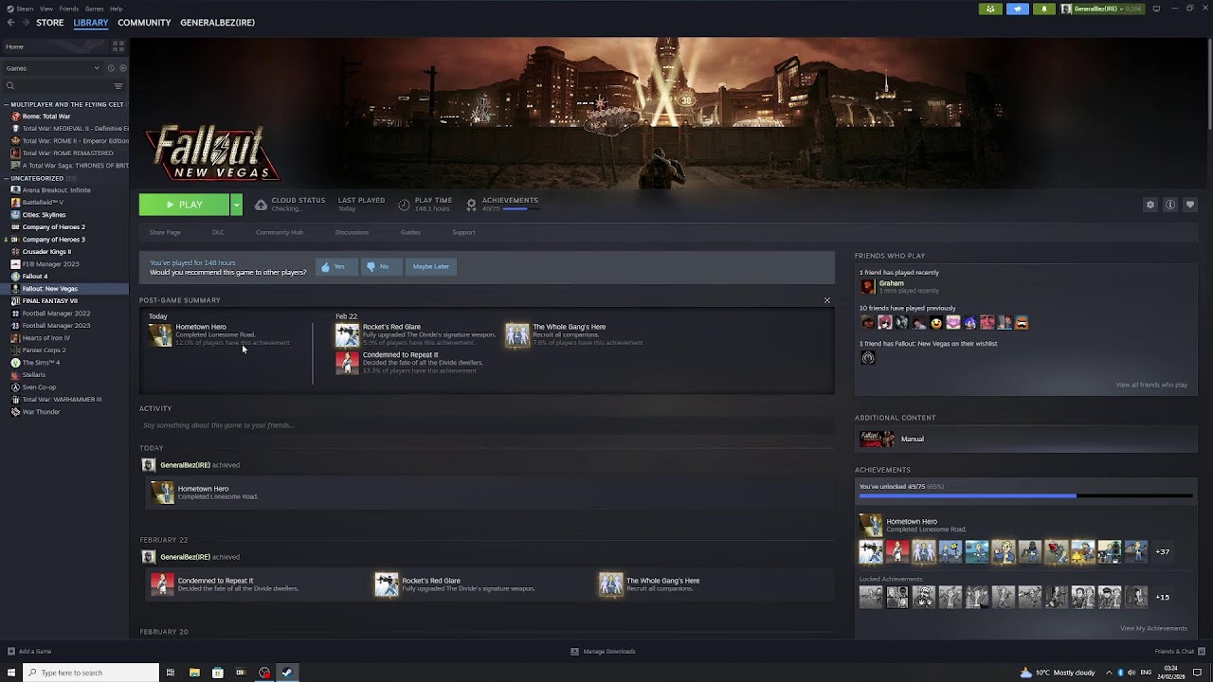Open the Games menu

coord(94,9)
